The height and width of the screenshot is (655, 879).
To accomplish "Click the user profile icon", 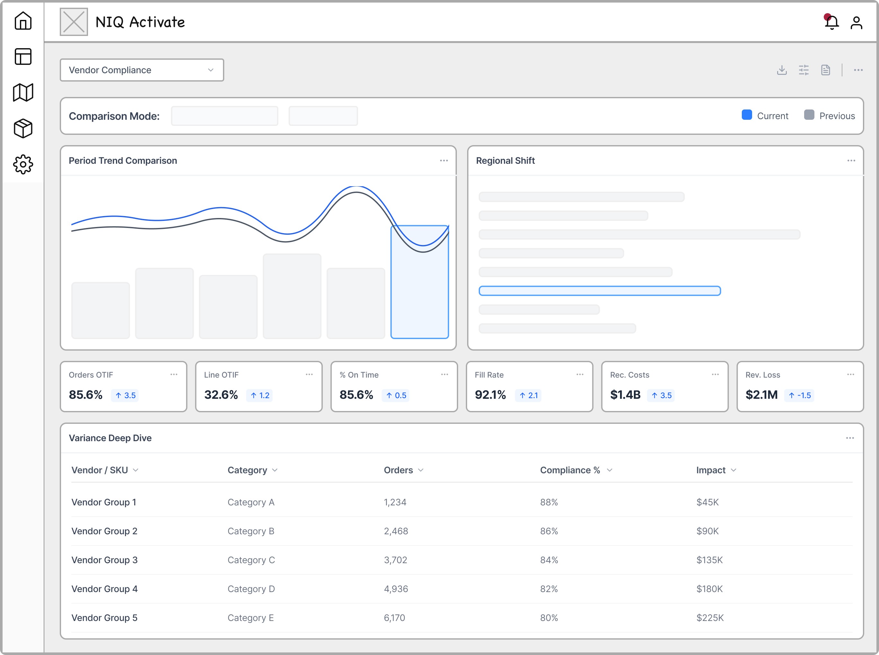I will [x=857, y=22].
